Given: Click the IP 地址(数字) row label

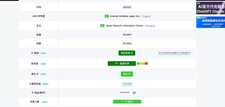Looking at the screenshot, I should click(39, 93).
